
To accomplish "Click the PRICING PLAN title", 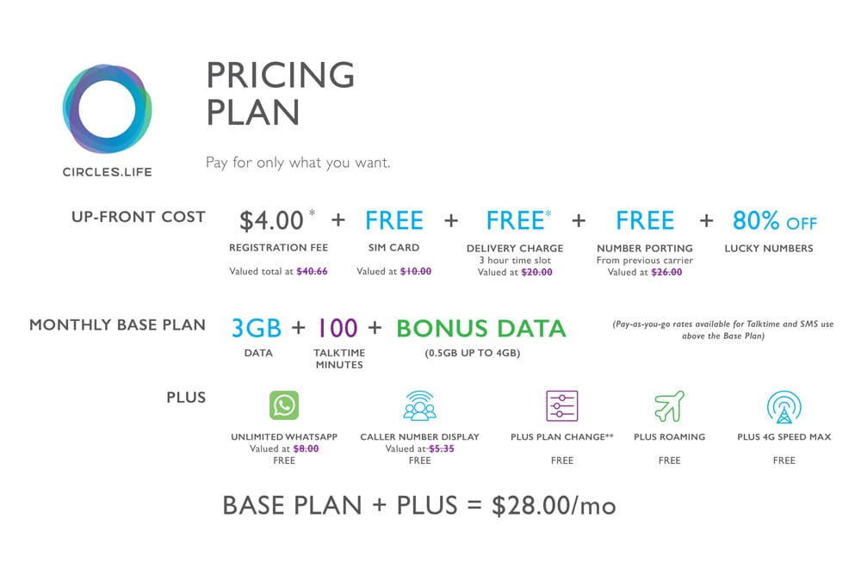I will 280,93.
